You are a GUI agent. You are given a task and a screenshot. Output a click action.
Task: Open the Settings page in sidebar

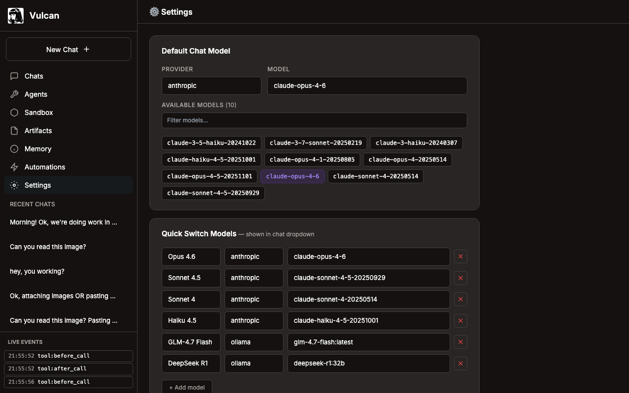[38, 185]
